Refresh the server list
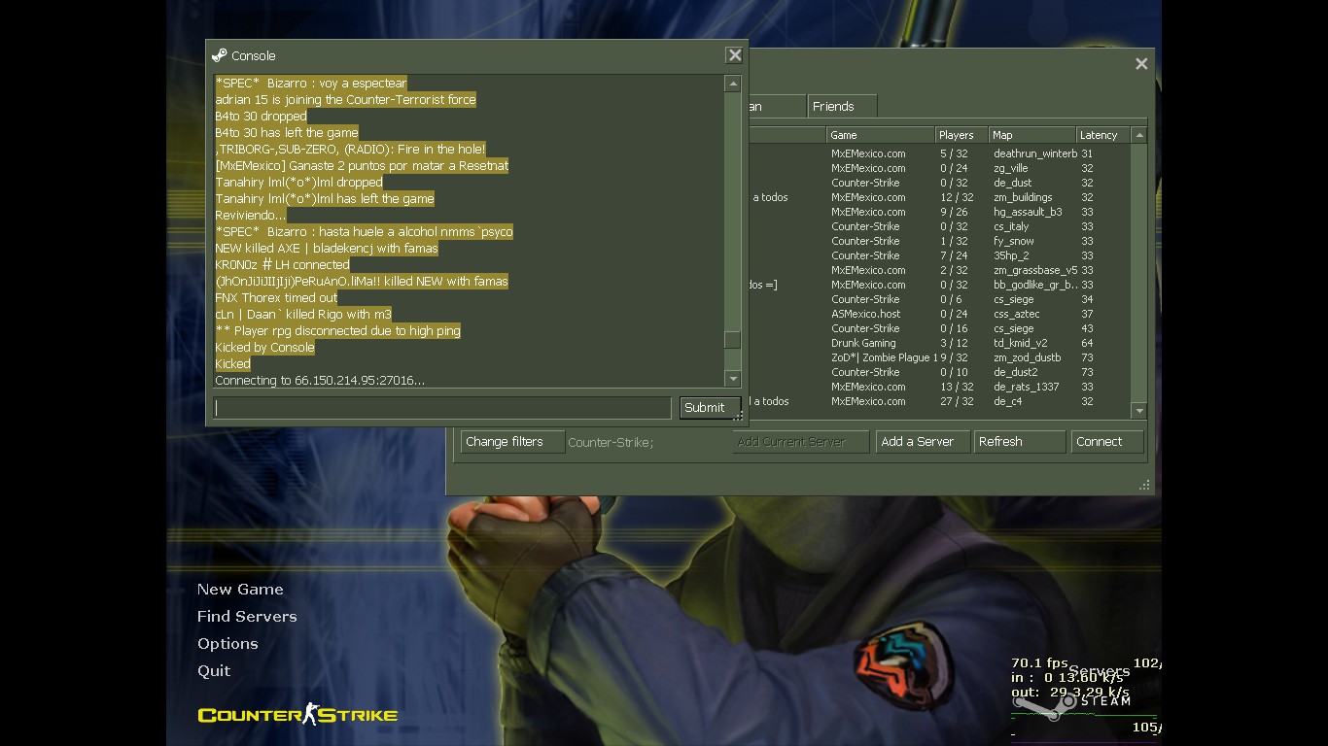This screenshot has height=746, width=1328. coord(1020,442)
